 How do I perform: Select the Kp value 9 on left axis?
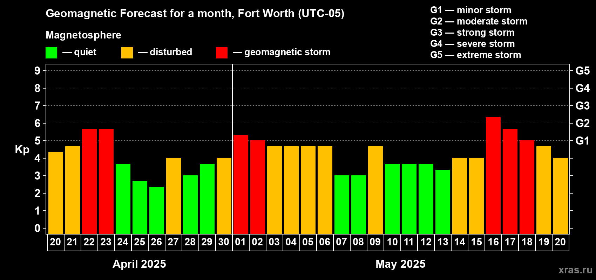pyautogui.click(x=38, y=71)
